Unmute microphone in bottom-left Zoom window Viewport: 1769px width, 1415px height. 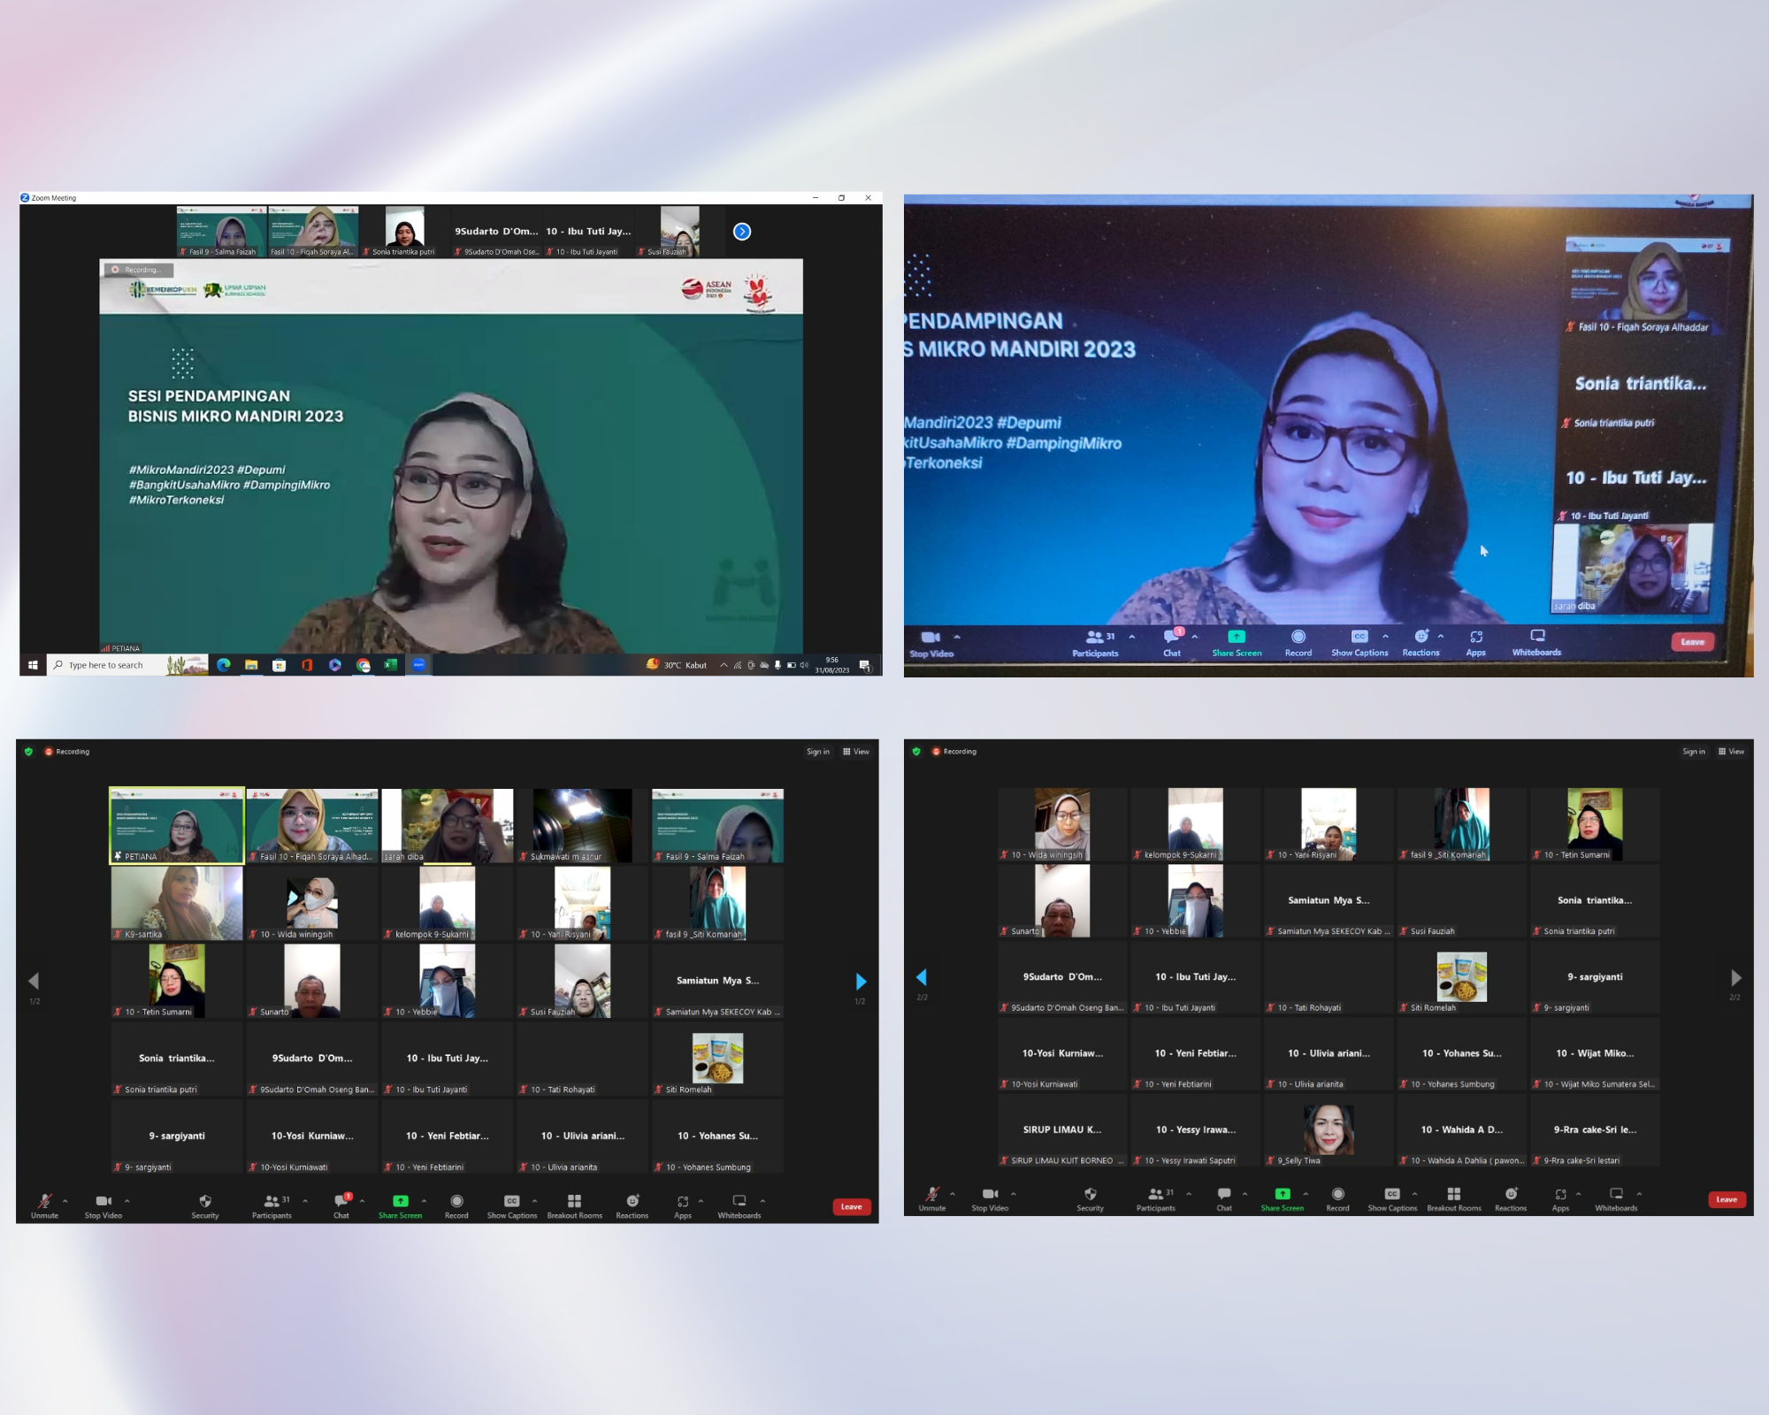[x=44, y=1201]
